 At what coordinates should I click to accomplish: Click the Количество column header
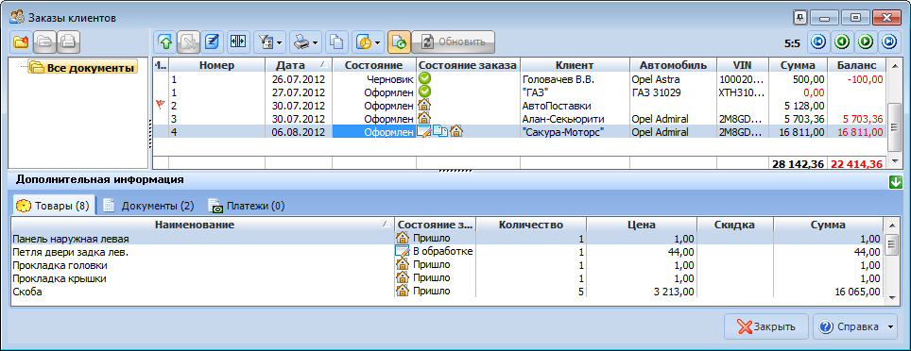point(530,225)
